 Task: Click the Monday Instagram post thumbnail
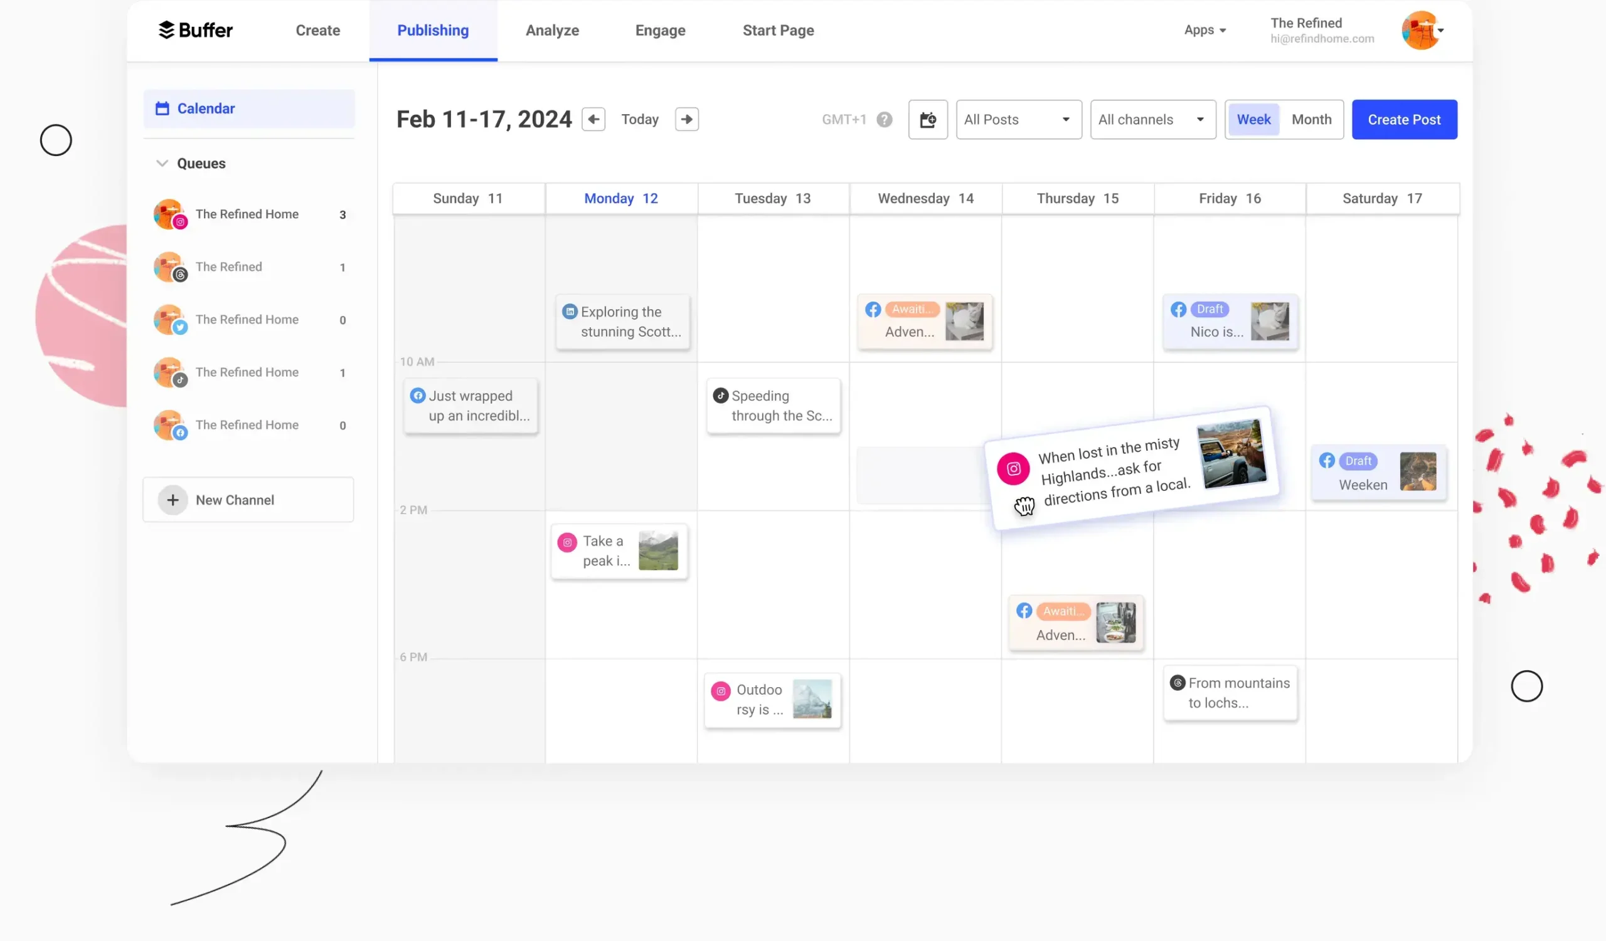click(659, 550)
